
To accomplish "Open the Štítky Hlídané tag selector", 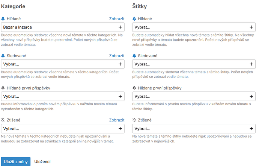I will (194, 27).
